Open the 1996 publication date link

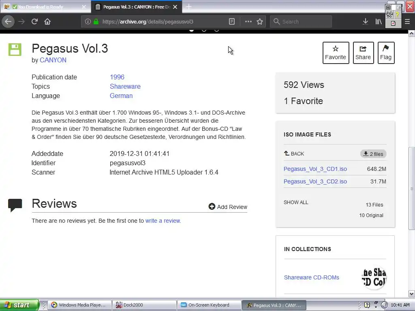(117, 77)
